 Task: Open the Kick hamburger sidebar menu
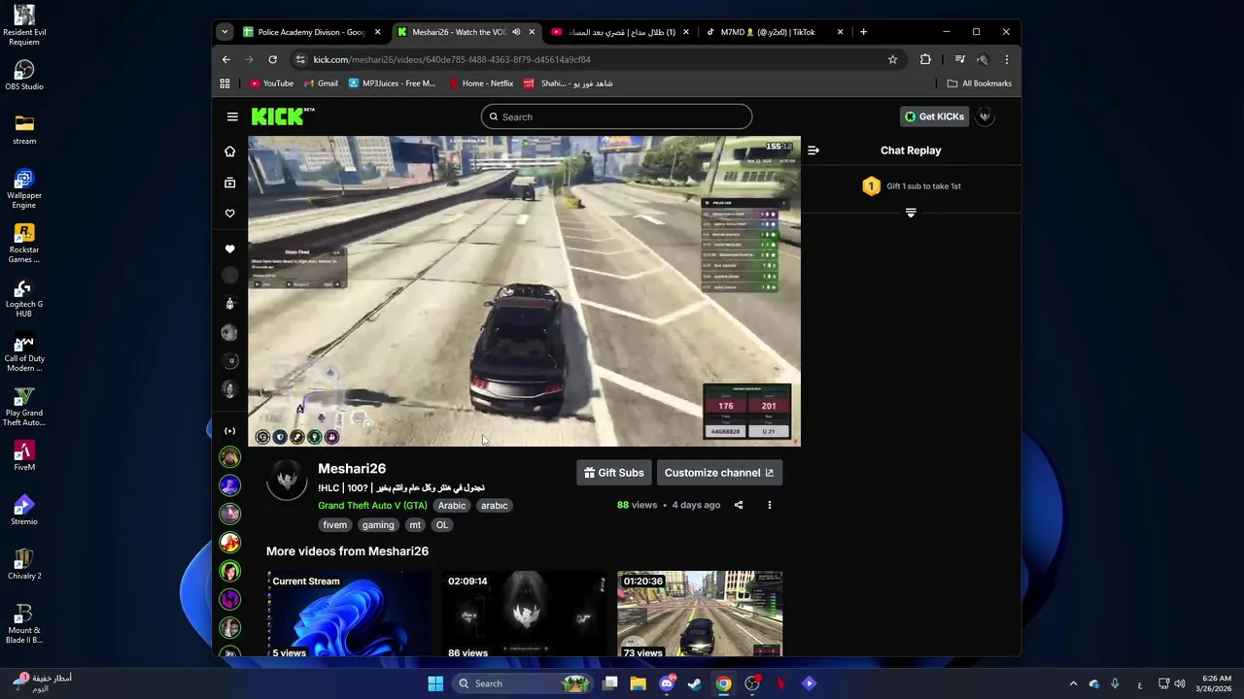(x=232, y=116)
